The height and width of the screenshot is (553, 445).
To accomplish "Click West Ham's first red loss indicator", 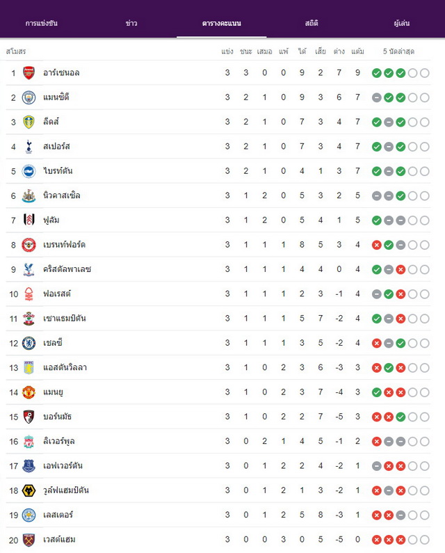I will pyautogui.click(x=377, y=540).
